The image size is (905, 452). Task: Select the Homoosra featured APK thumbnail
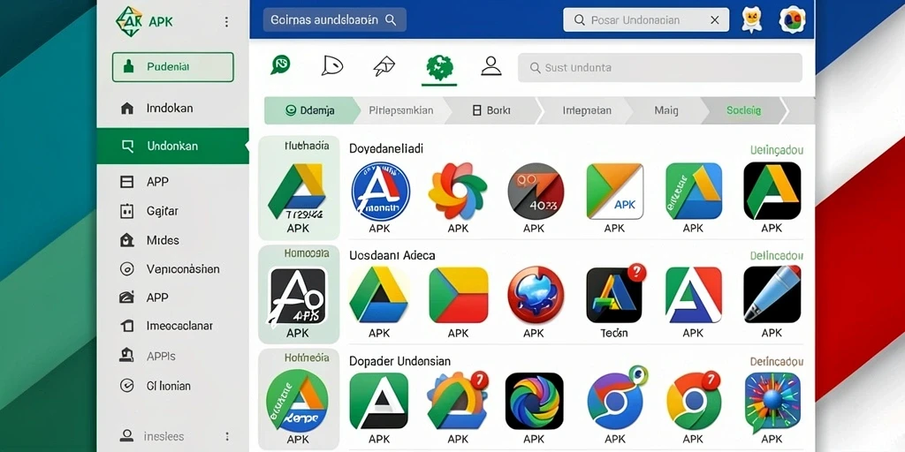click(299, 294)
